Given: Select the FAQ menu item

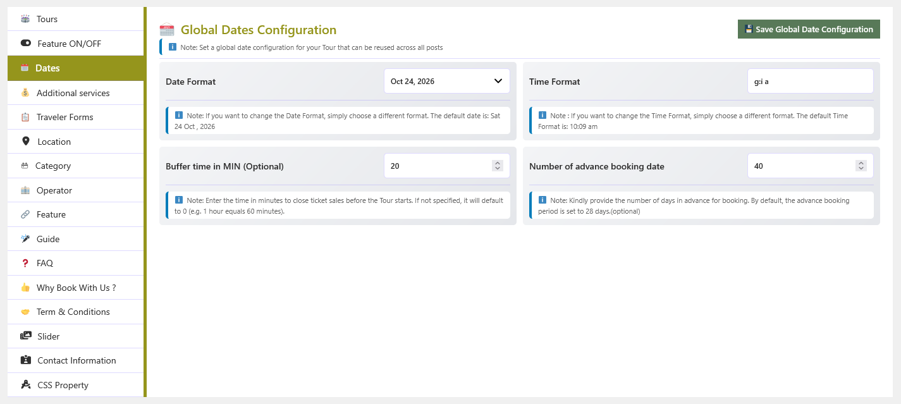Looking at the screenshot, I should [76, 263].
